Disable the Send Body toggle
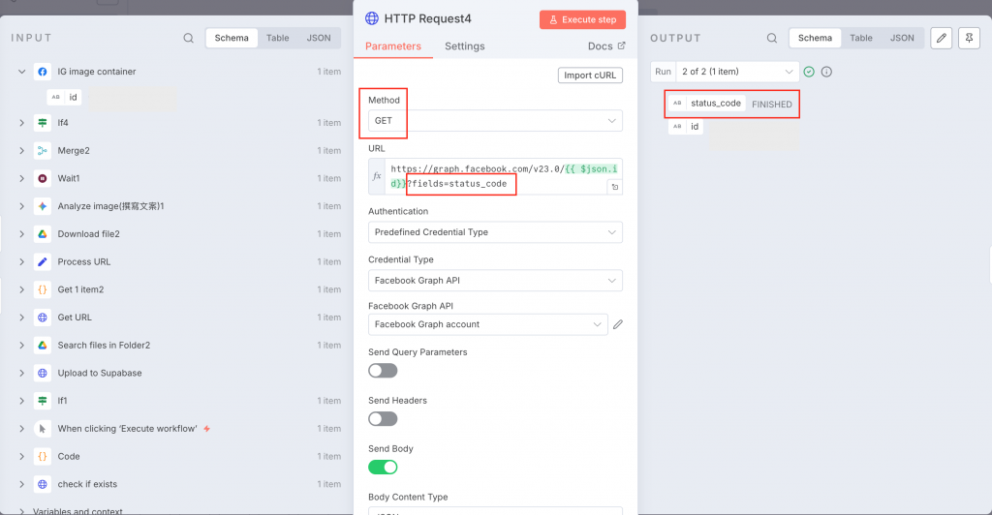This screenshot has width=992, height=515. point(383,467)
